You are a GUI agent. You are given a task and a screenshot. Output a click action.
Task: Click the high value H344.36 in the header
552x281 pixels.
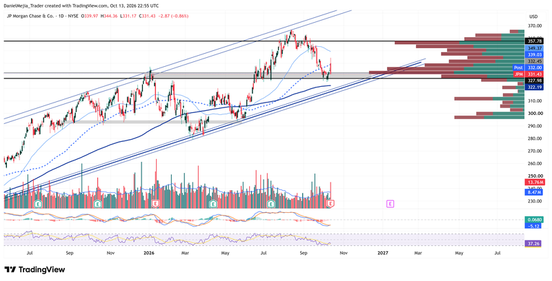coord(109,16)
